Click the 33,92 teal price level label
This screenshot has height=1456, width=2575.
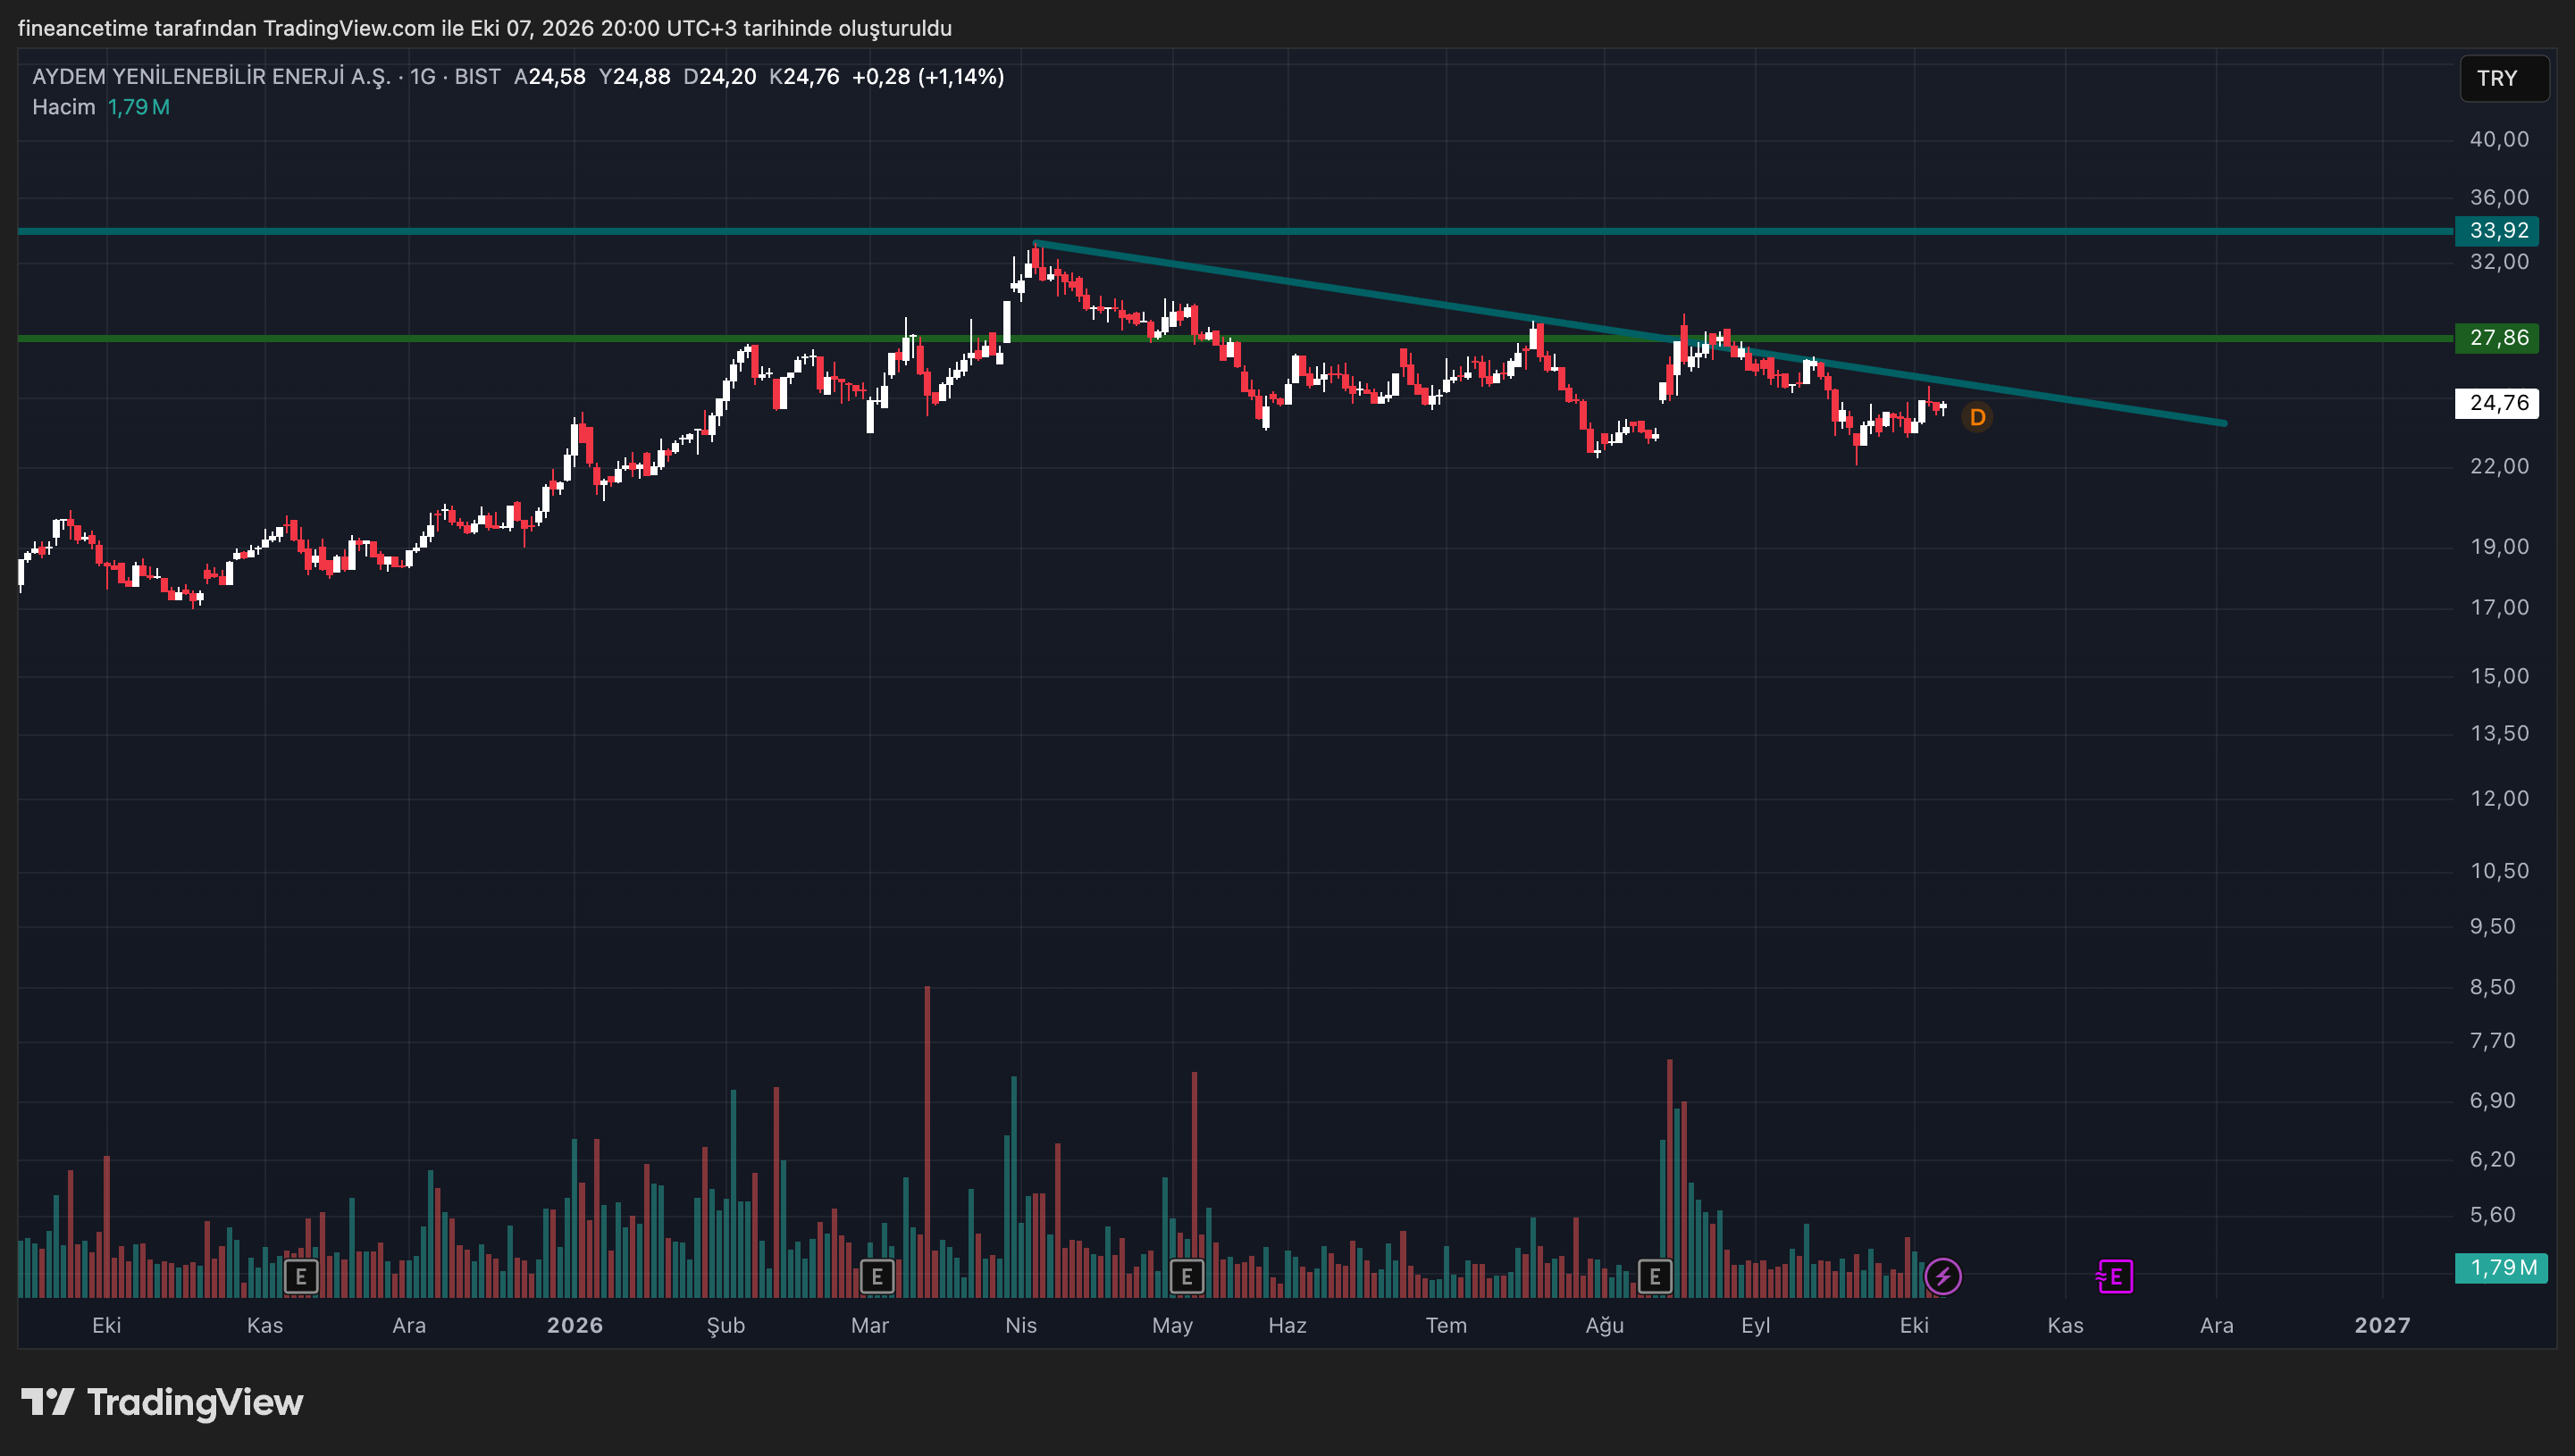(2498, 231)
